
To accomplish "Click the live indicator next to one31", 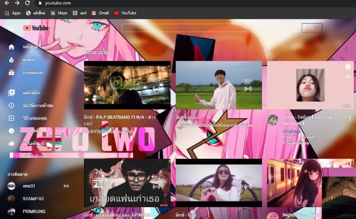I will 66,186.
